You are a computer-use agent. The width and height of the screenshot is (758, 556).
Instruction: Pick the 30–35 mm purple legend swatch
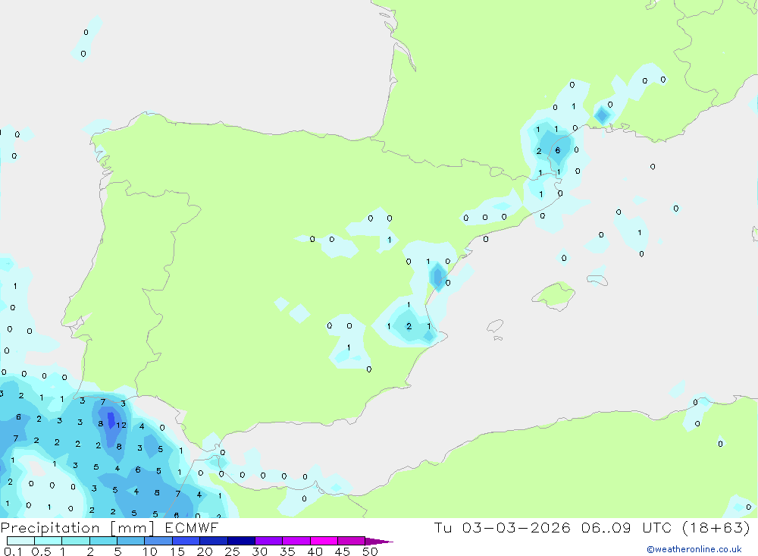269,541
